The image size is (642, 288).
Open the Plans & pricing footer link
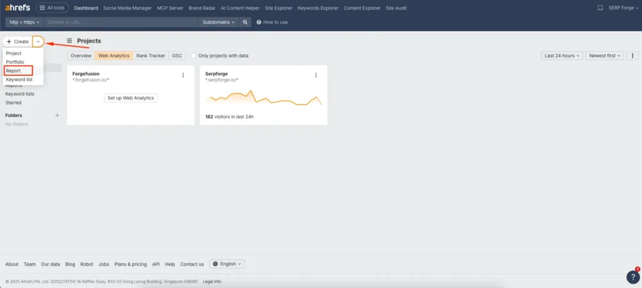pos(130,264)
